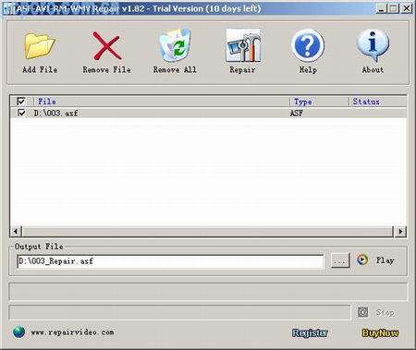Click the Play label
The width and height of the screenshot is (416, 350).
[385, 260]
